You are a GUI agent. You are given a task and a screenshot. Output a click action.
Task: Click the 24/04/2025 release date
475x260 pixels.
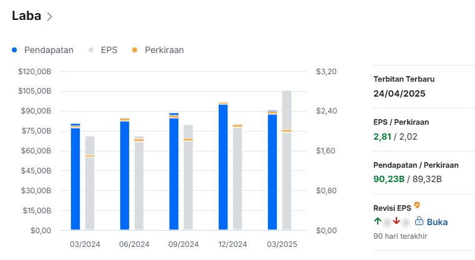coord(400,94)
